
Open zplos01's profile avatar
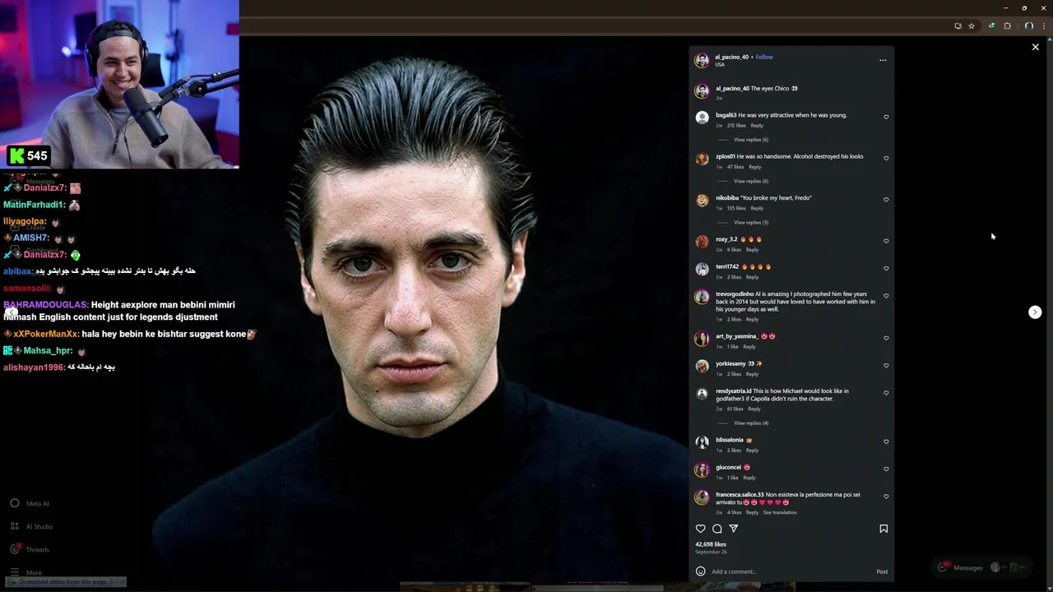click(702, 159)
